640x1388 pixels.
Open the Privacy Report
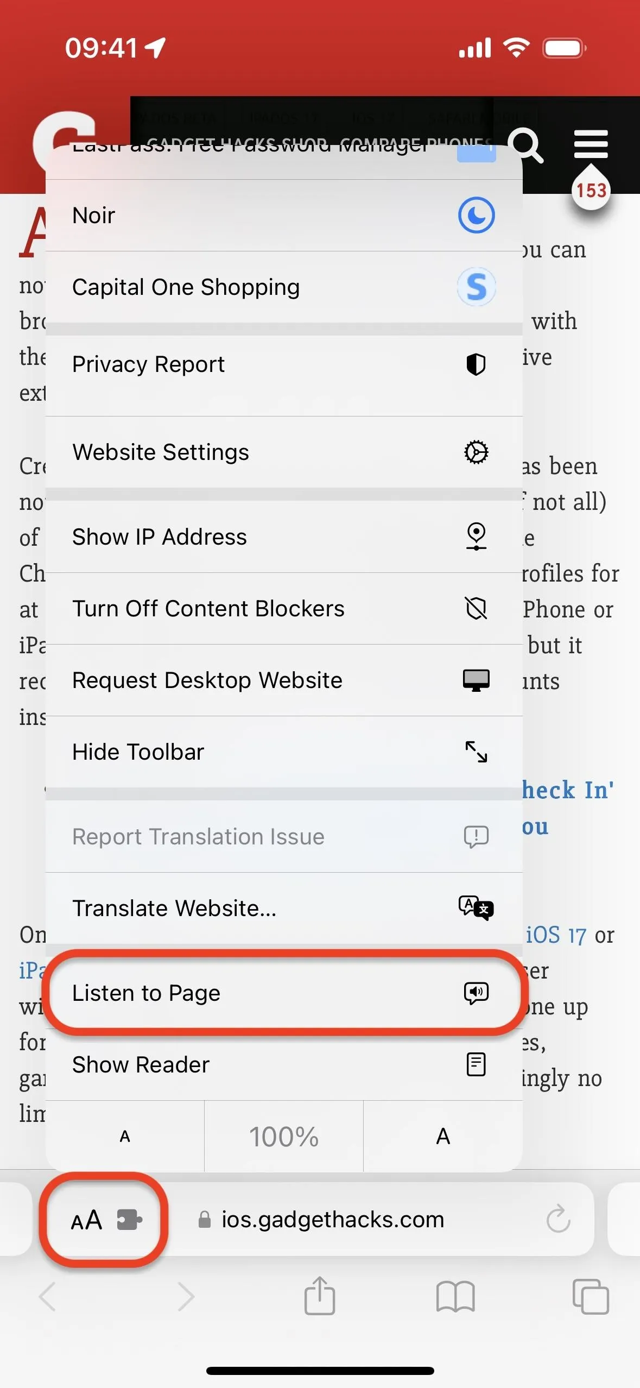284,375
